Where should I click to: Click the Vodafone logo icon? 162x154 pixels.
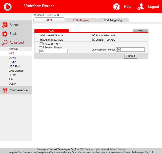[x=8, y=7]
